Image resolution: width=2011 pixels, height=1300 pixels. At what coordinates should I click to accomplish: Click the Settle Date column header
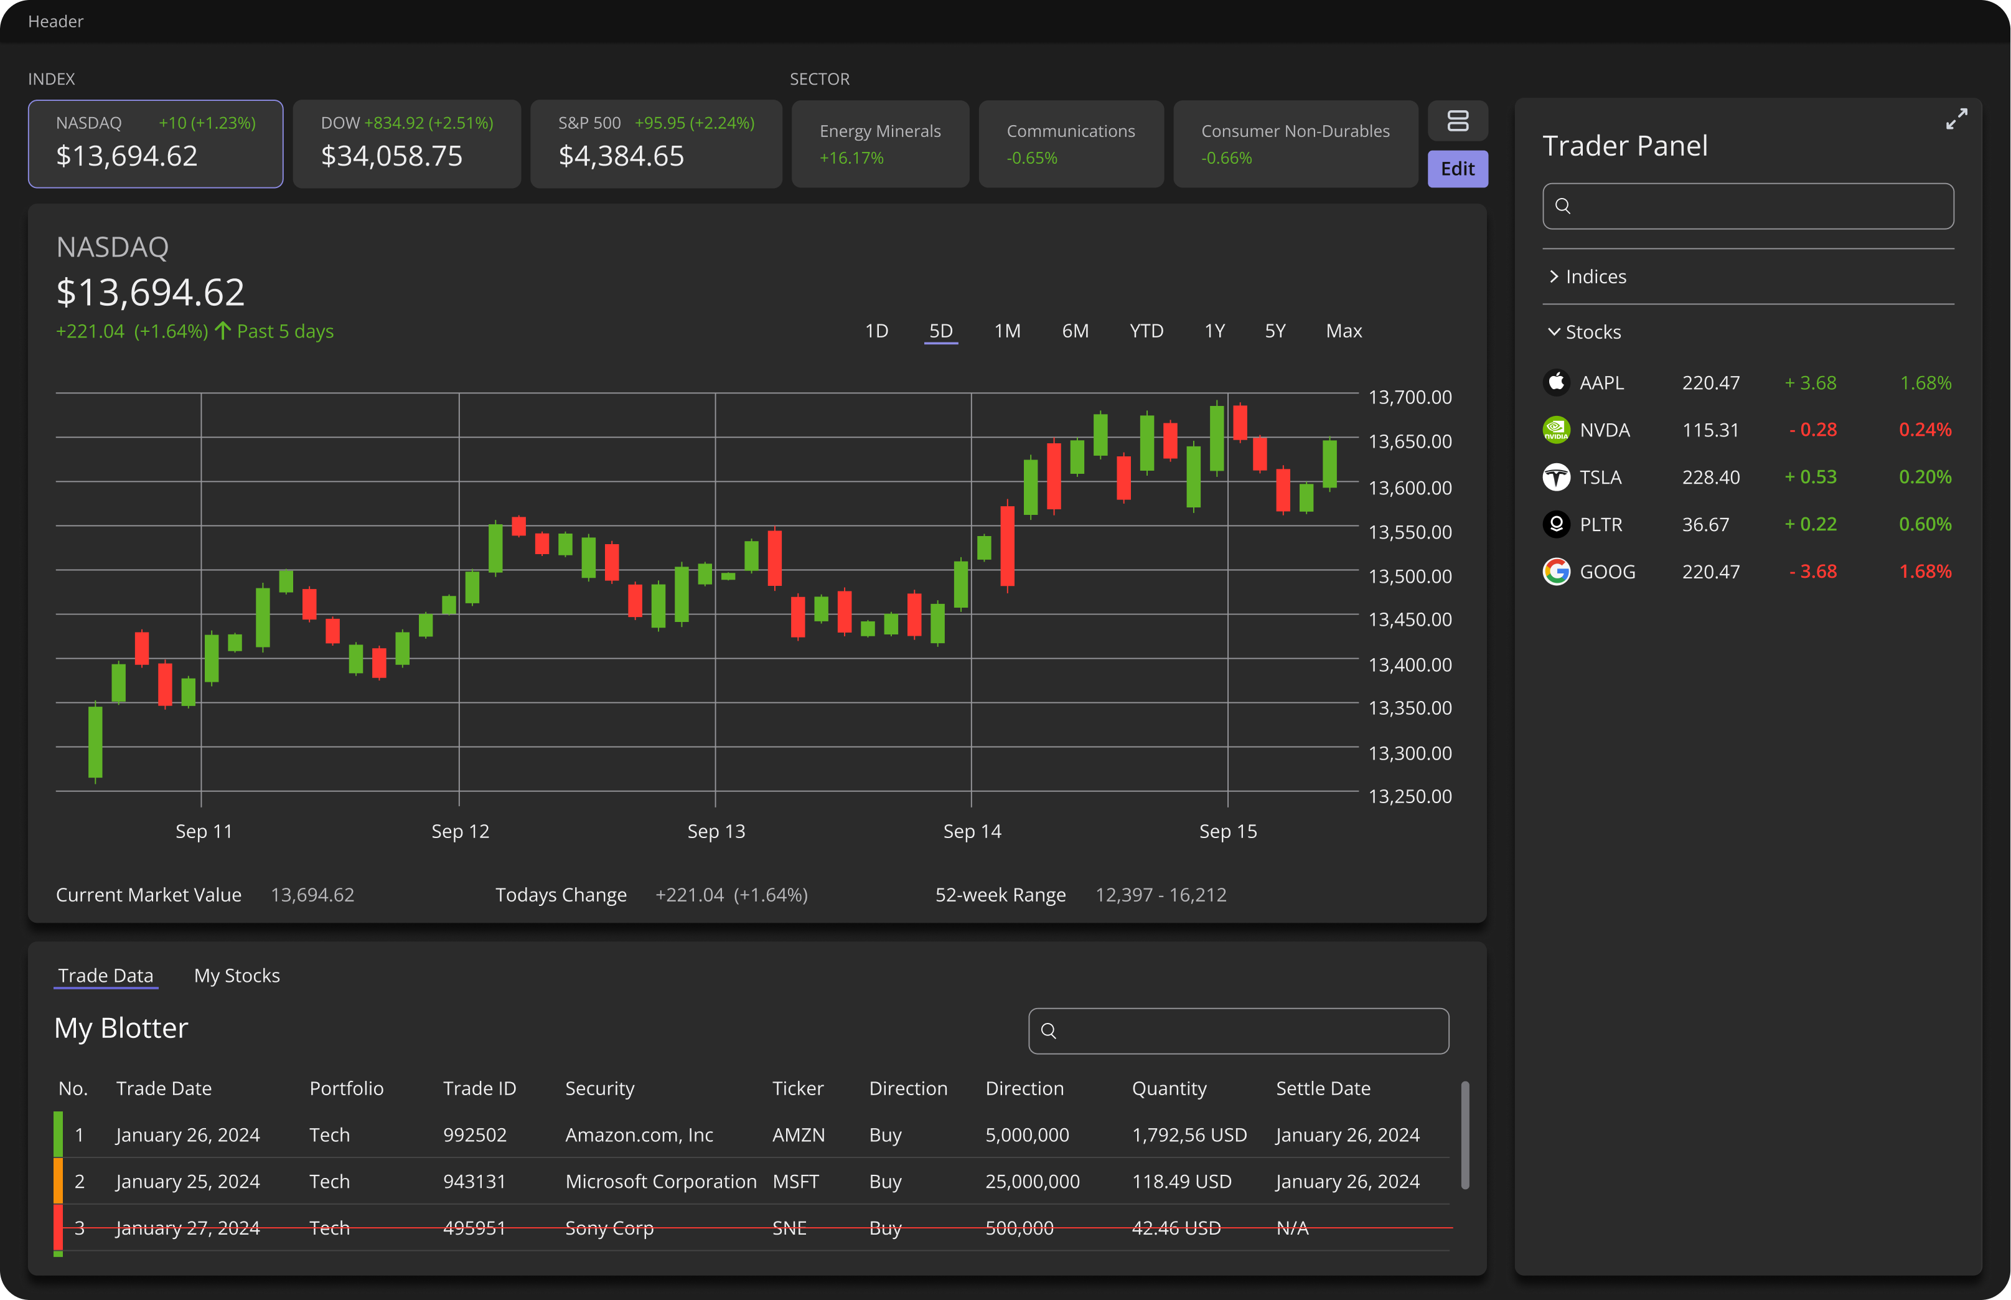[x=1323, y=1088]
